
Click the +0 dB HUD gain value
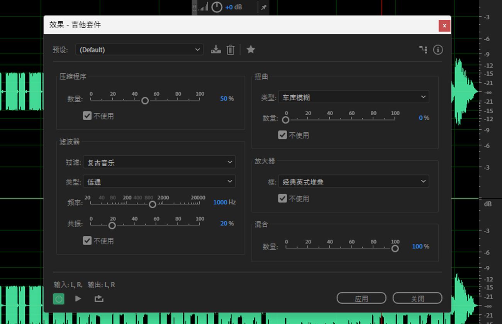click(x=234, y=7)
